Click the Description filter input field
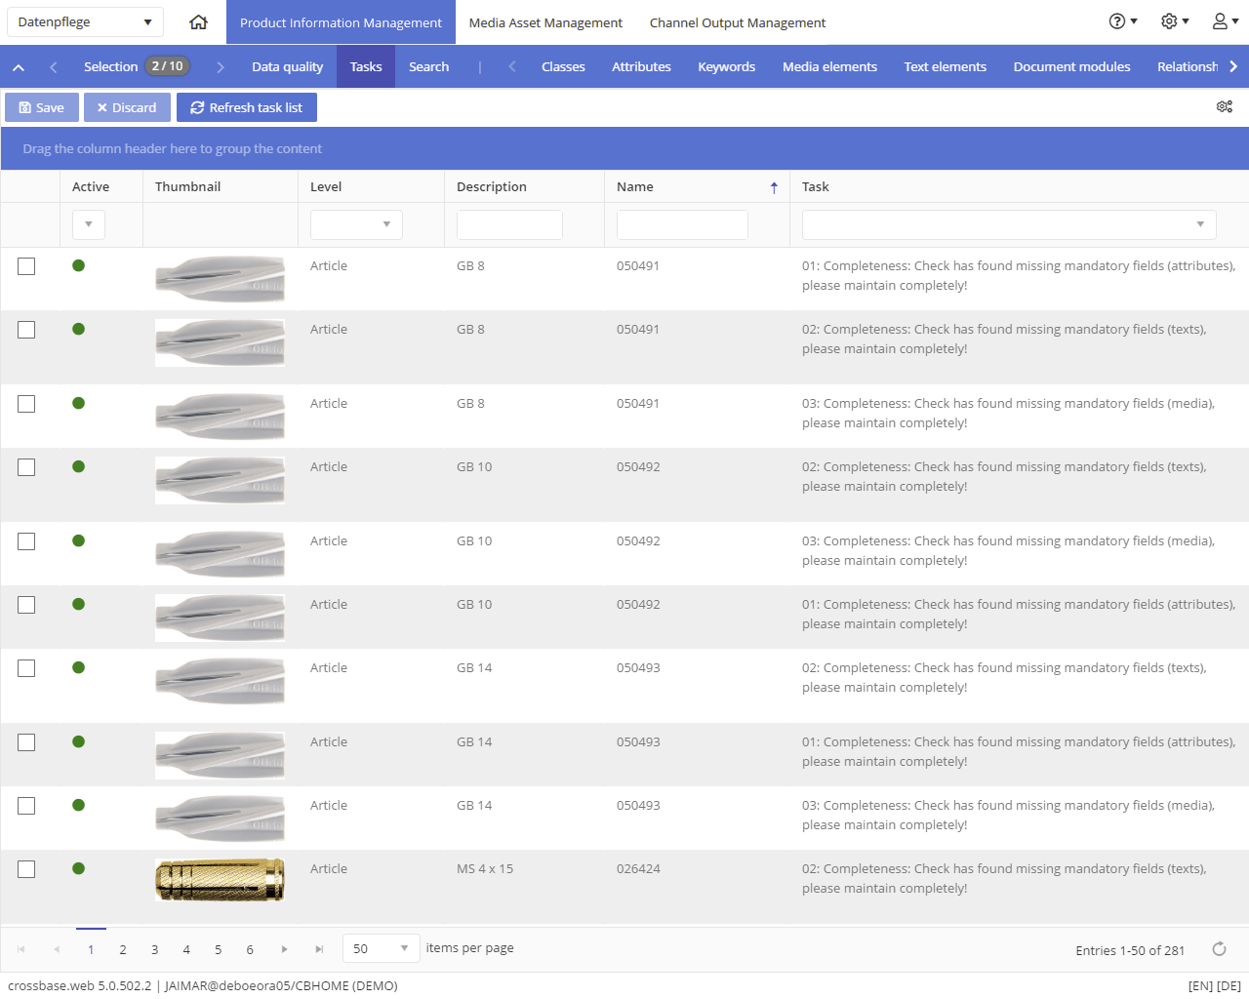This screenshot has height=999, width=1249. [x=509, y=224]
